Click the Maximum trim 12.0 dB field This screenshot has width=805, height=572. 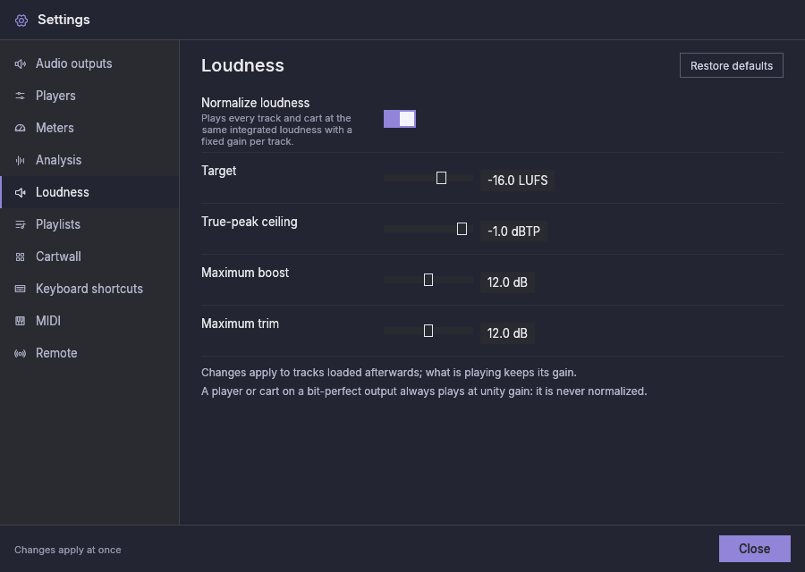point(507,333)
